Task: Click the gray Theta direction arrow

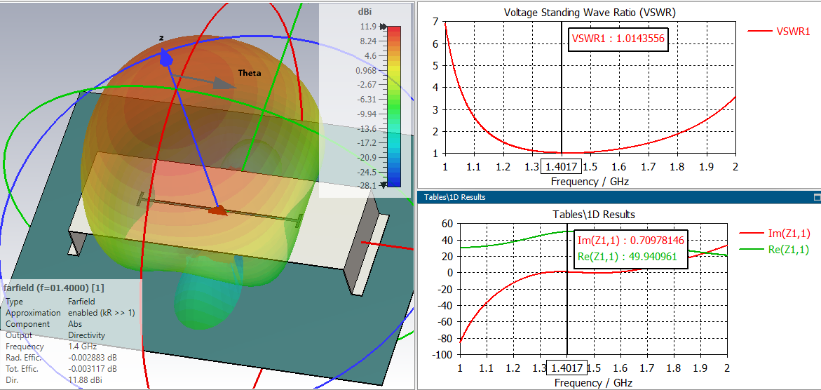Action: (205, 80)
